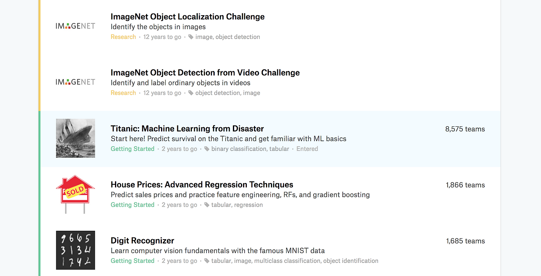This screenshot has width=541, height=276.
Task: Open ImageNet Object Localization Challenge title link
Action: (x=187, y=16)
